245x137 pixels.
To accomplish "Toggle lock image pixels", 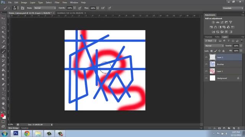I will click(x=216, y=51).
